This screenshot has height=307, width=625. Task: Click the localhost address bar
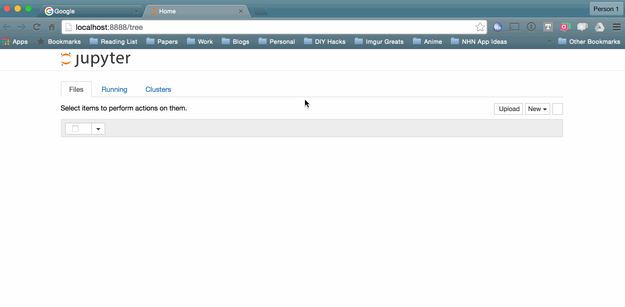coord(267,27)
